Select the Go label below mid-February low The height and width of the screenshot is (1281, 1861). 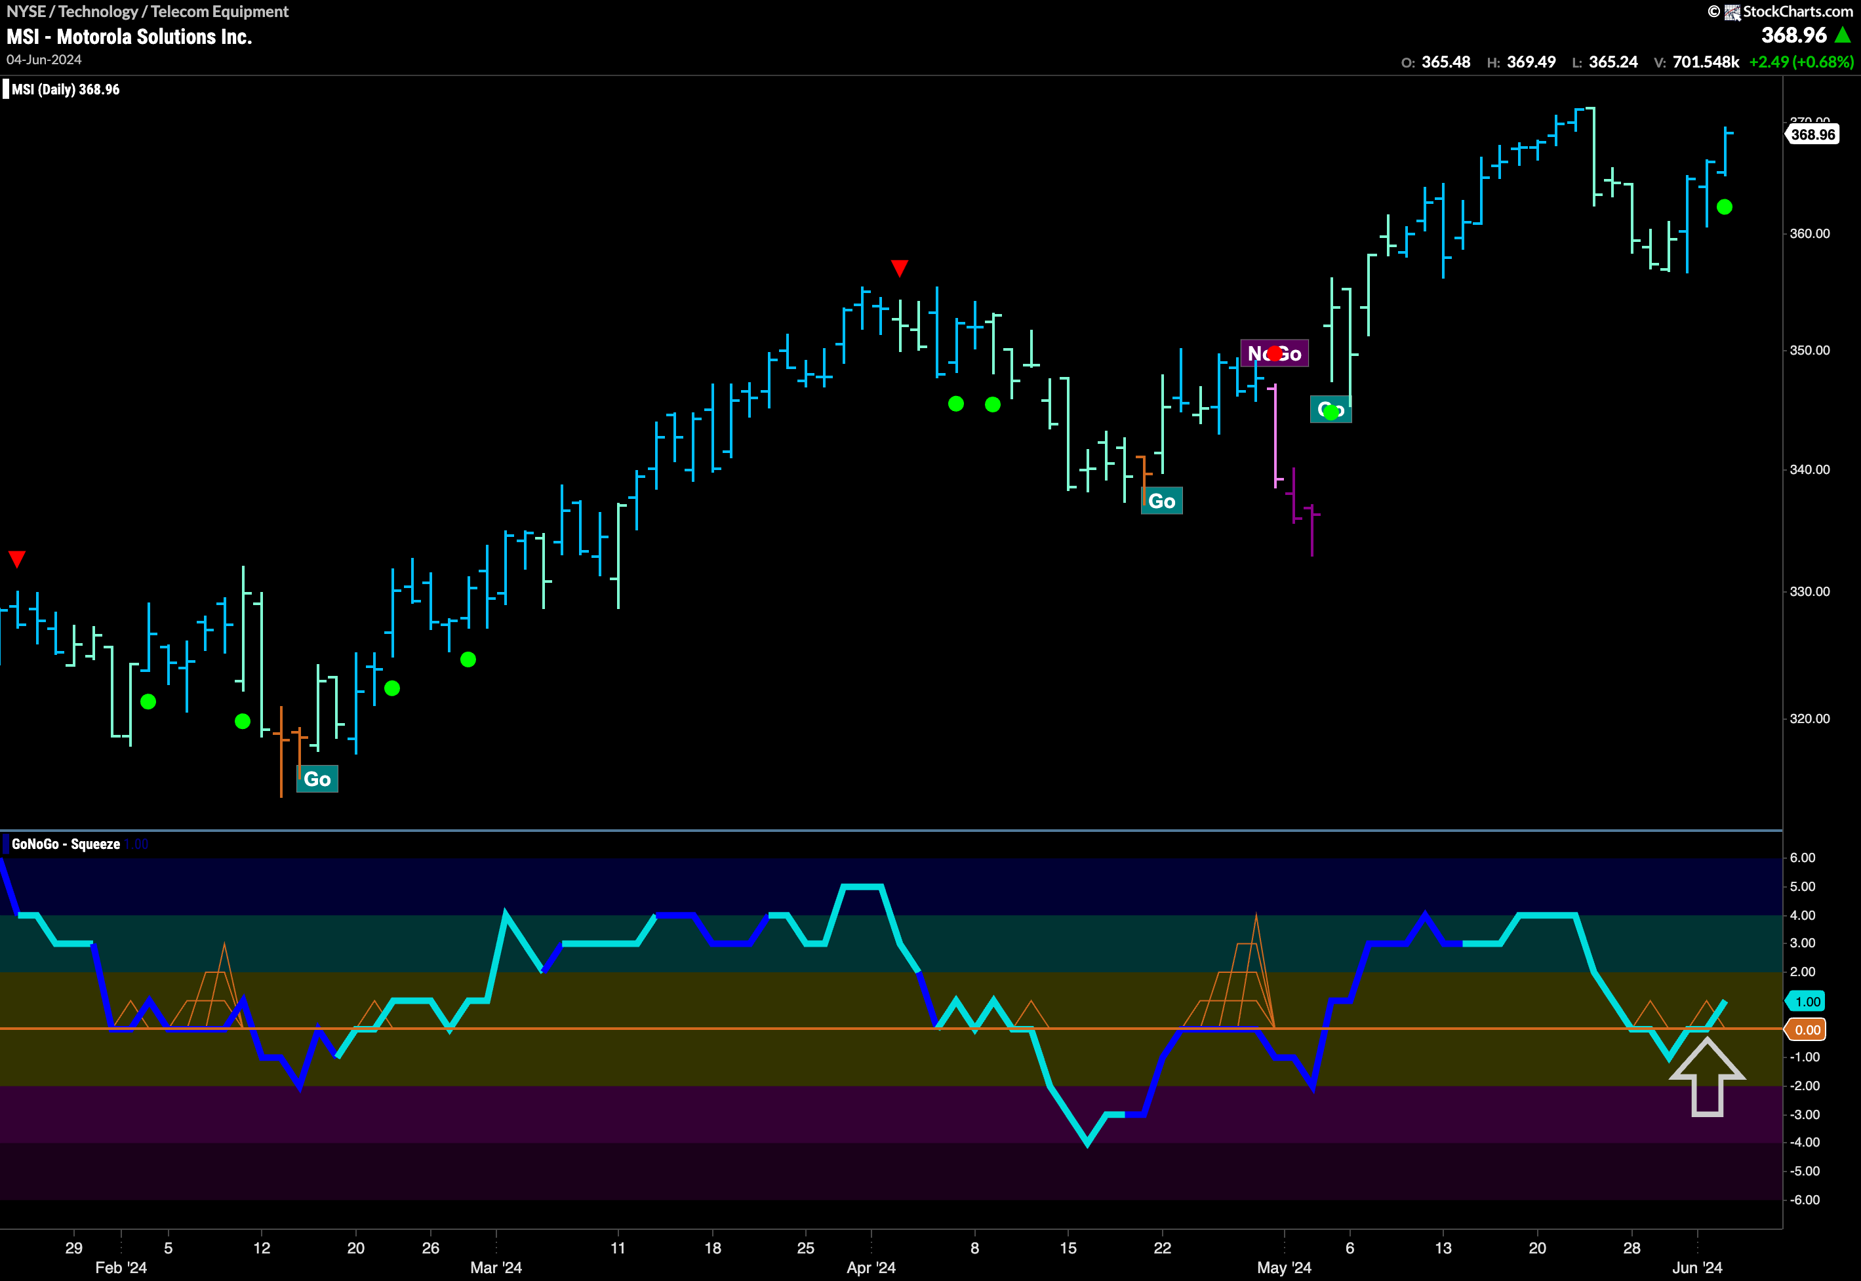(x=317, y=779)
